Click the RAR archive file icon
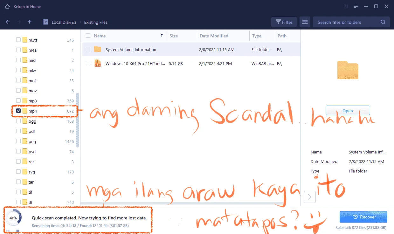Viewport: 394px width, 234px height. (98, 63)
